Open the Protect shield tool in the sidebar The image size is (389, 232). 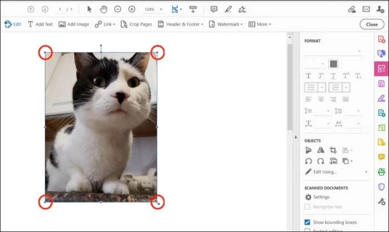(x=381, y=187)
